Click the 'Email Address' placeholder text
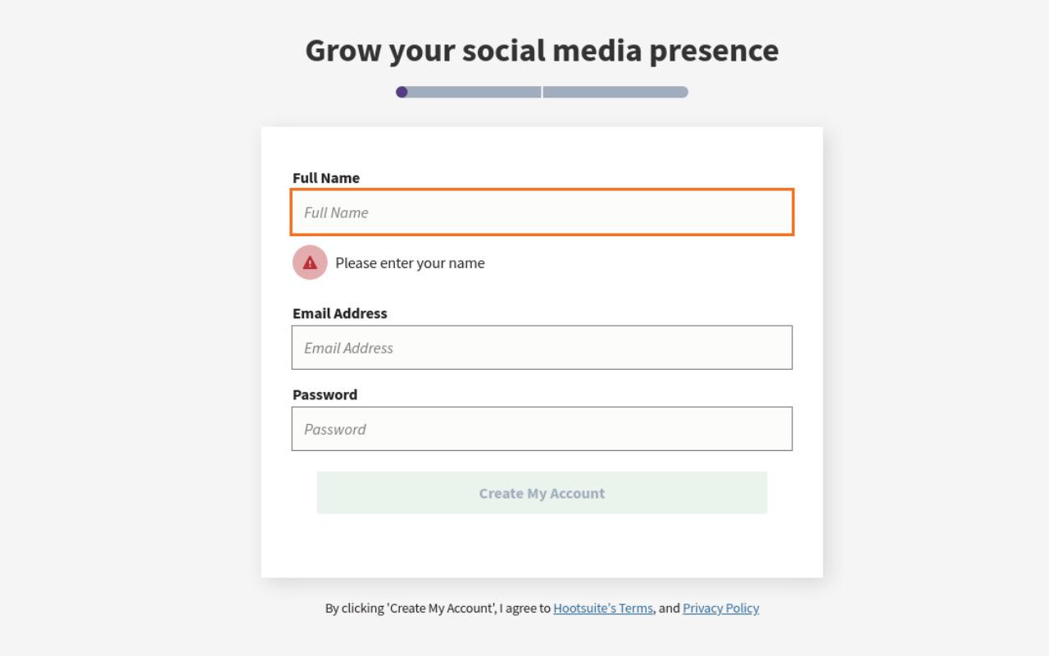Screen dimensions: 1049x656 348,348
